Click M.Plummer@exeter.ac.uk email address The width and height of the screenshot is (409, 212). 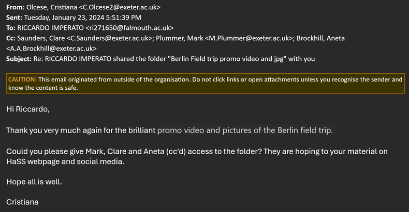[x=249, y=38]
